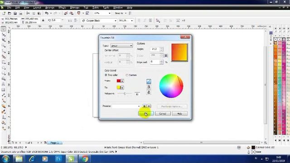Select the Polygon tool
Screen dimensions: 290x163
pyautogui.click(x=3, y=73)
